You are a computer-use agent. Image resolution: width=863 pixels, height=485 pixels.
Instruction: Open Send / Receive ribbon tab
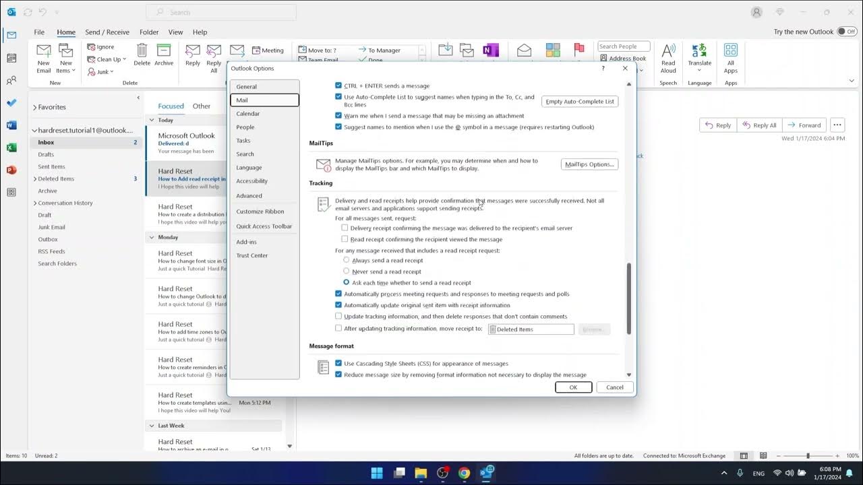(107, 32)
